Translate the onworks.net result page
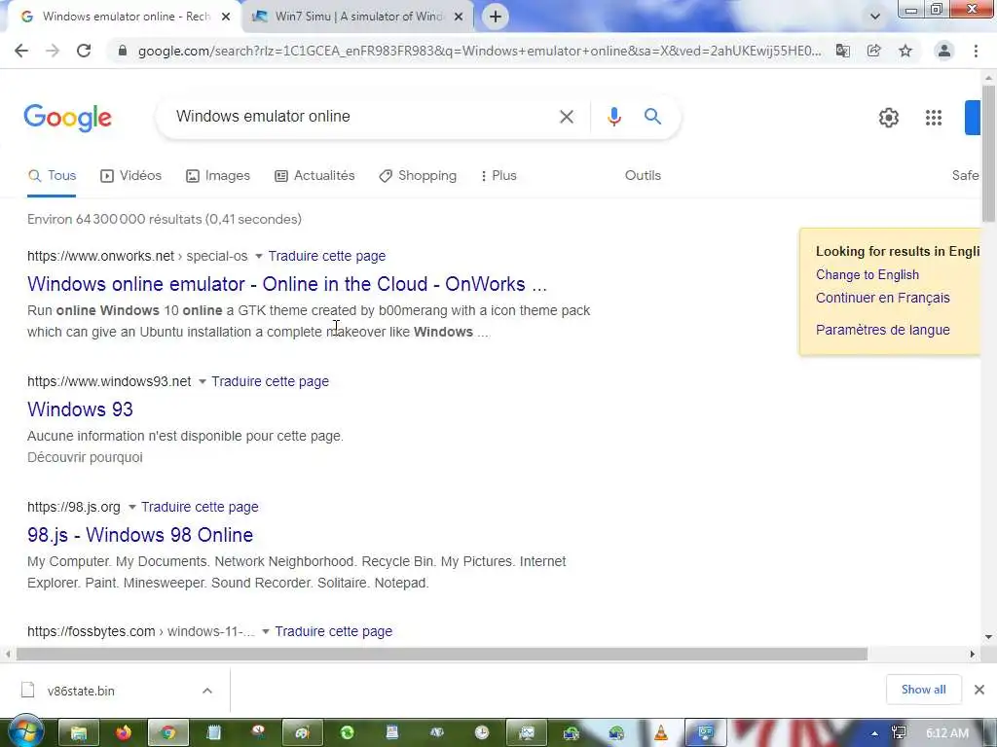The width and height of the screenshot is (997, 747). click(327, 256)
